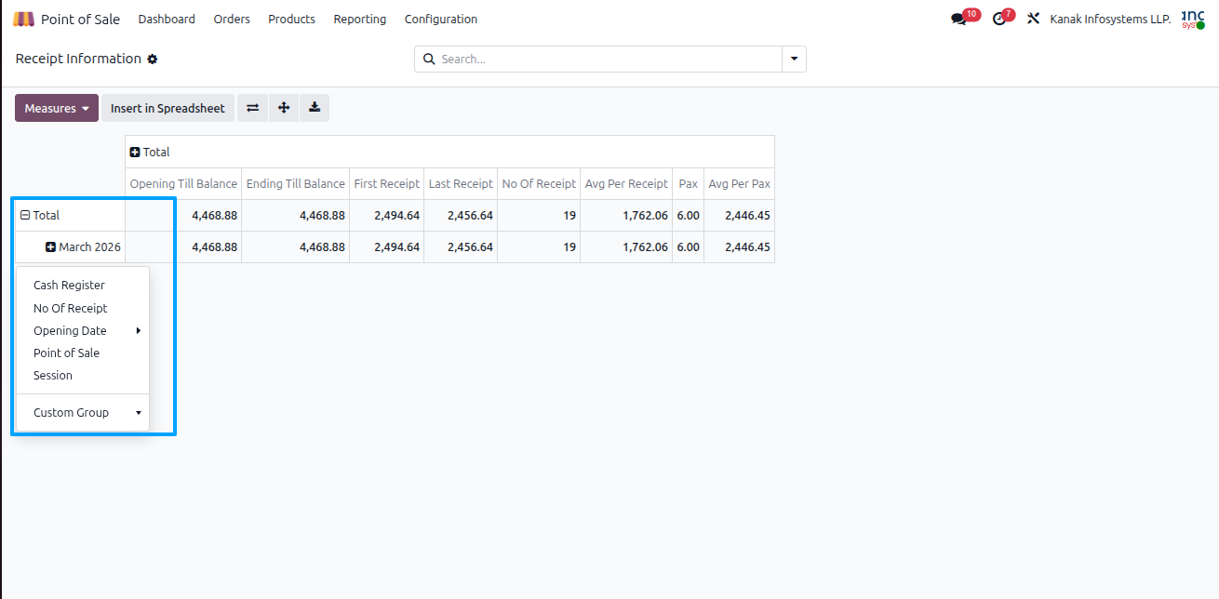Click the expand all icon
Viewport: 1219px width, 599px height.
tap(284, 108)
